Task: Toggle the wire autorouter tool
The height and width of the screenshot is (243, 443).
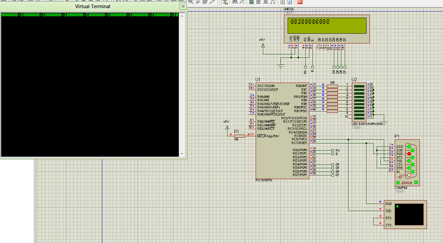Action: (x=225, y=2)
